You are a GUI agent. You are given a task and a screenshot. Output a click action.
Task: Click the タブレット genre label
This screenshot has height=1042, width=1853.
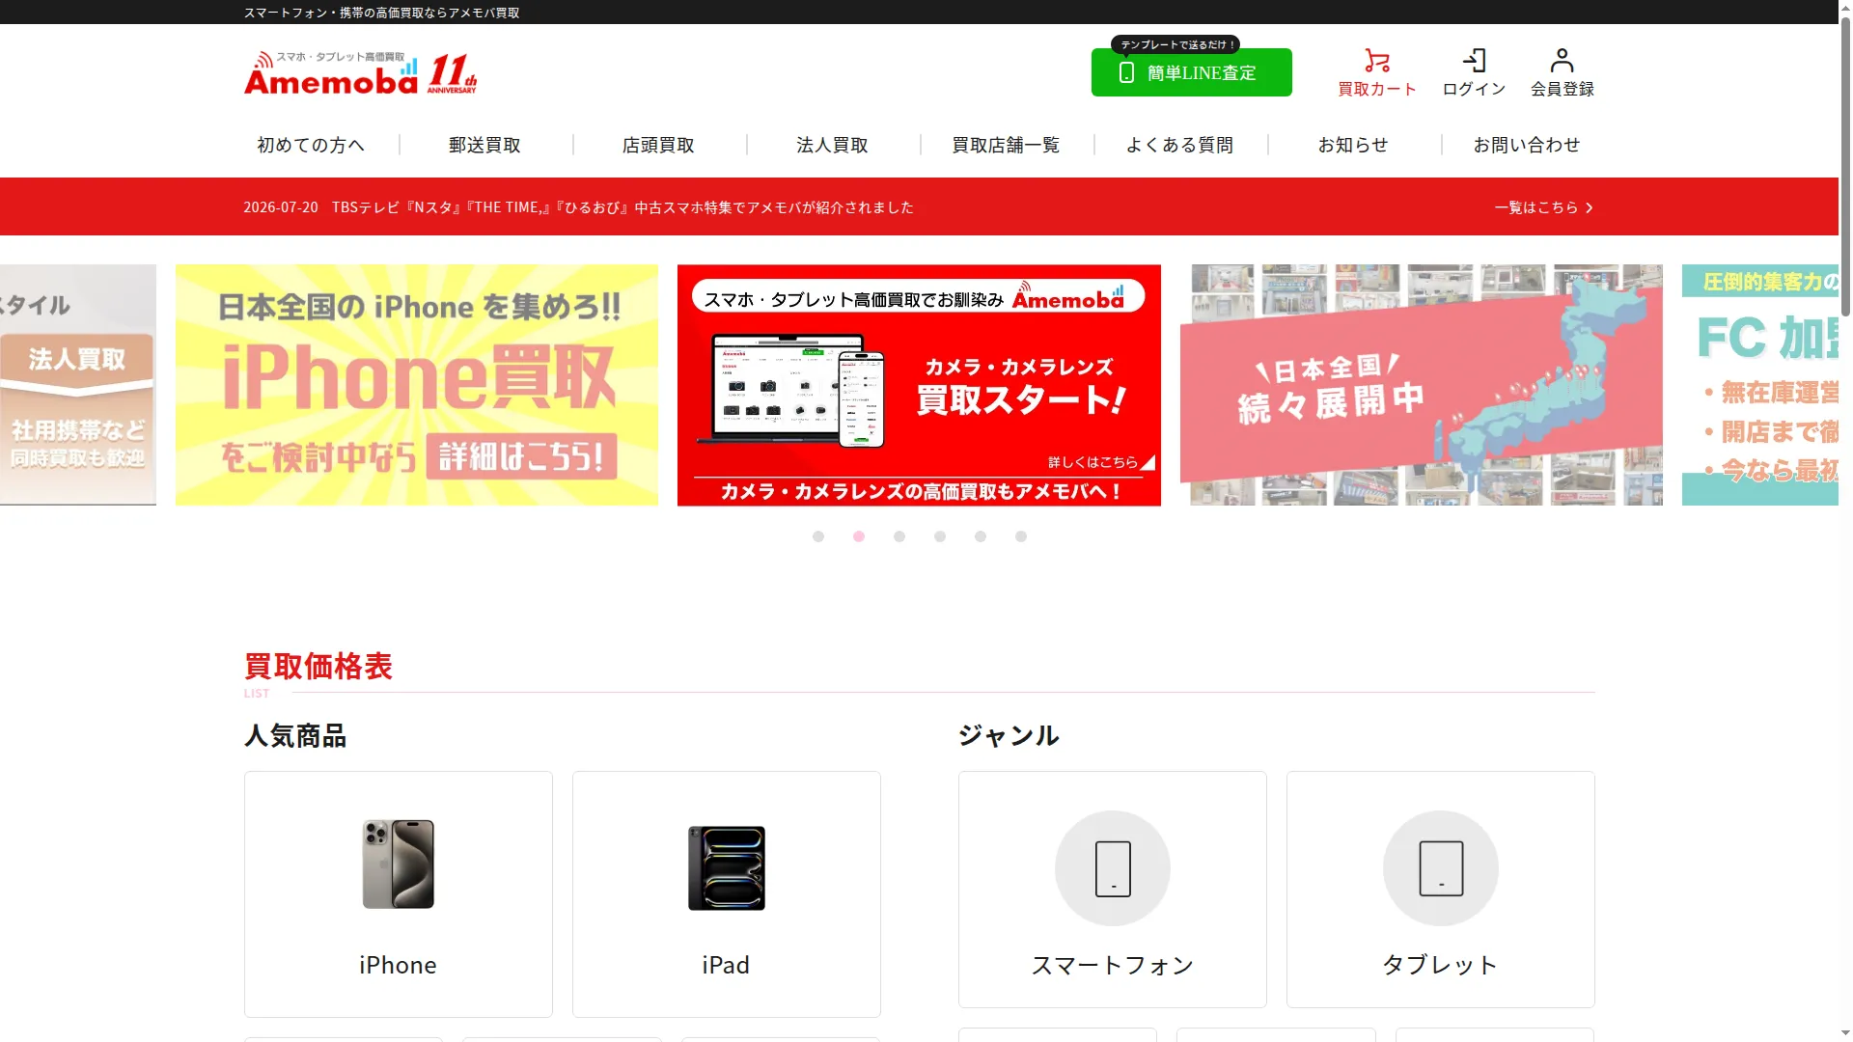pyautogui.click(x=1440, y=965)
